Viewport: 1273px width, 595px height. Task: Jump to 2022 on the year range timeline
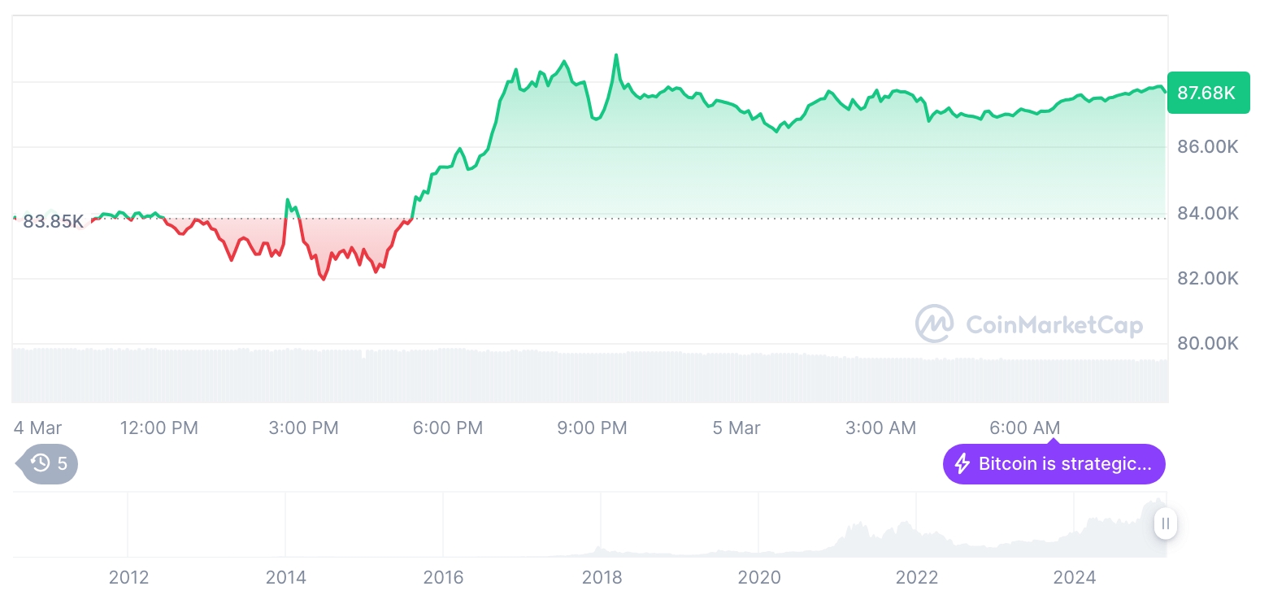tap(917, 577)
